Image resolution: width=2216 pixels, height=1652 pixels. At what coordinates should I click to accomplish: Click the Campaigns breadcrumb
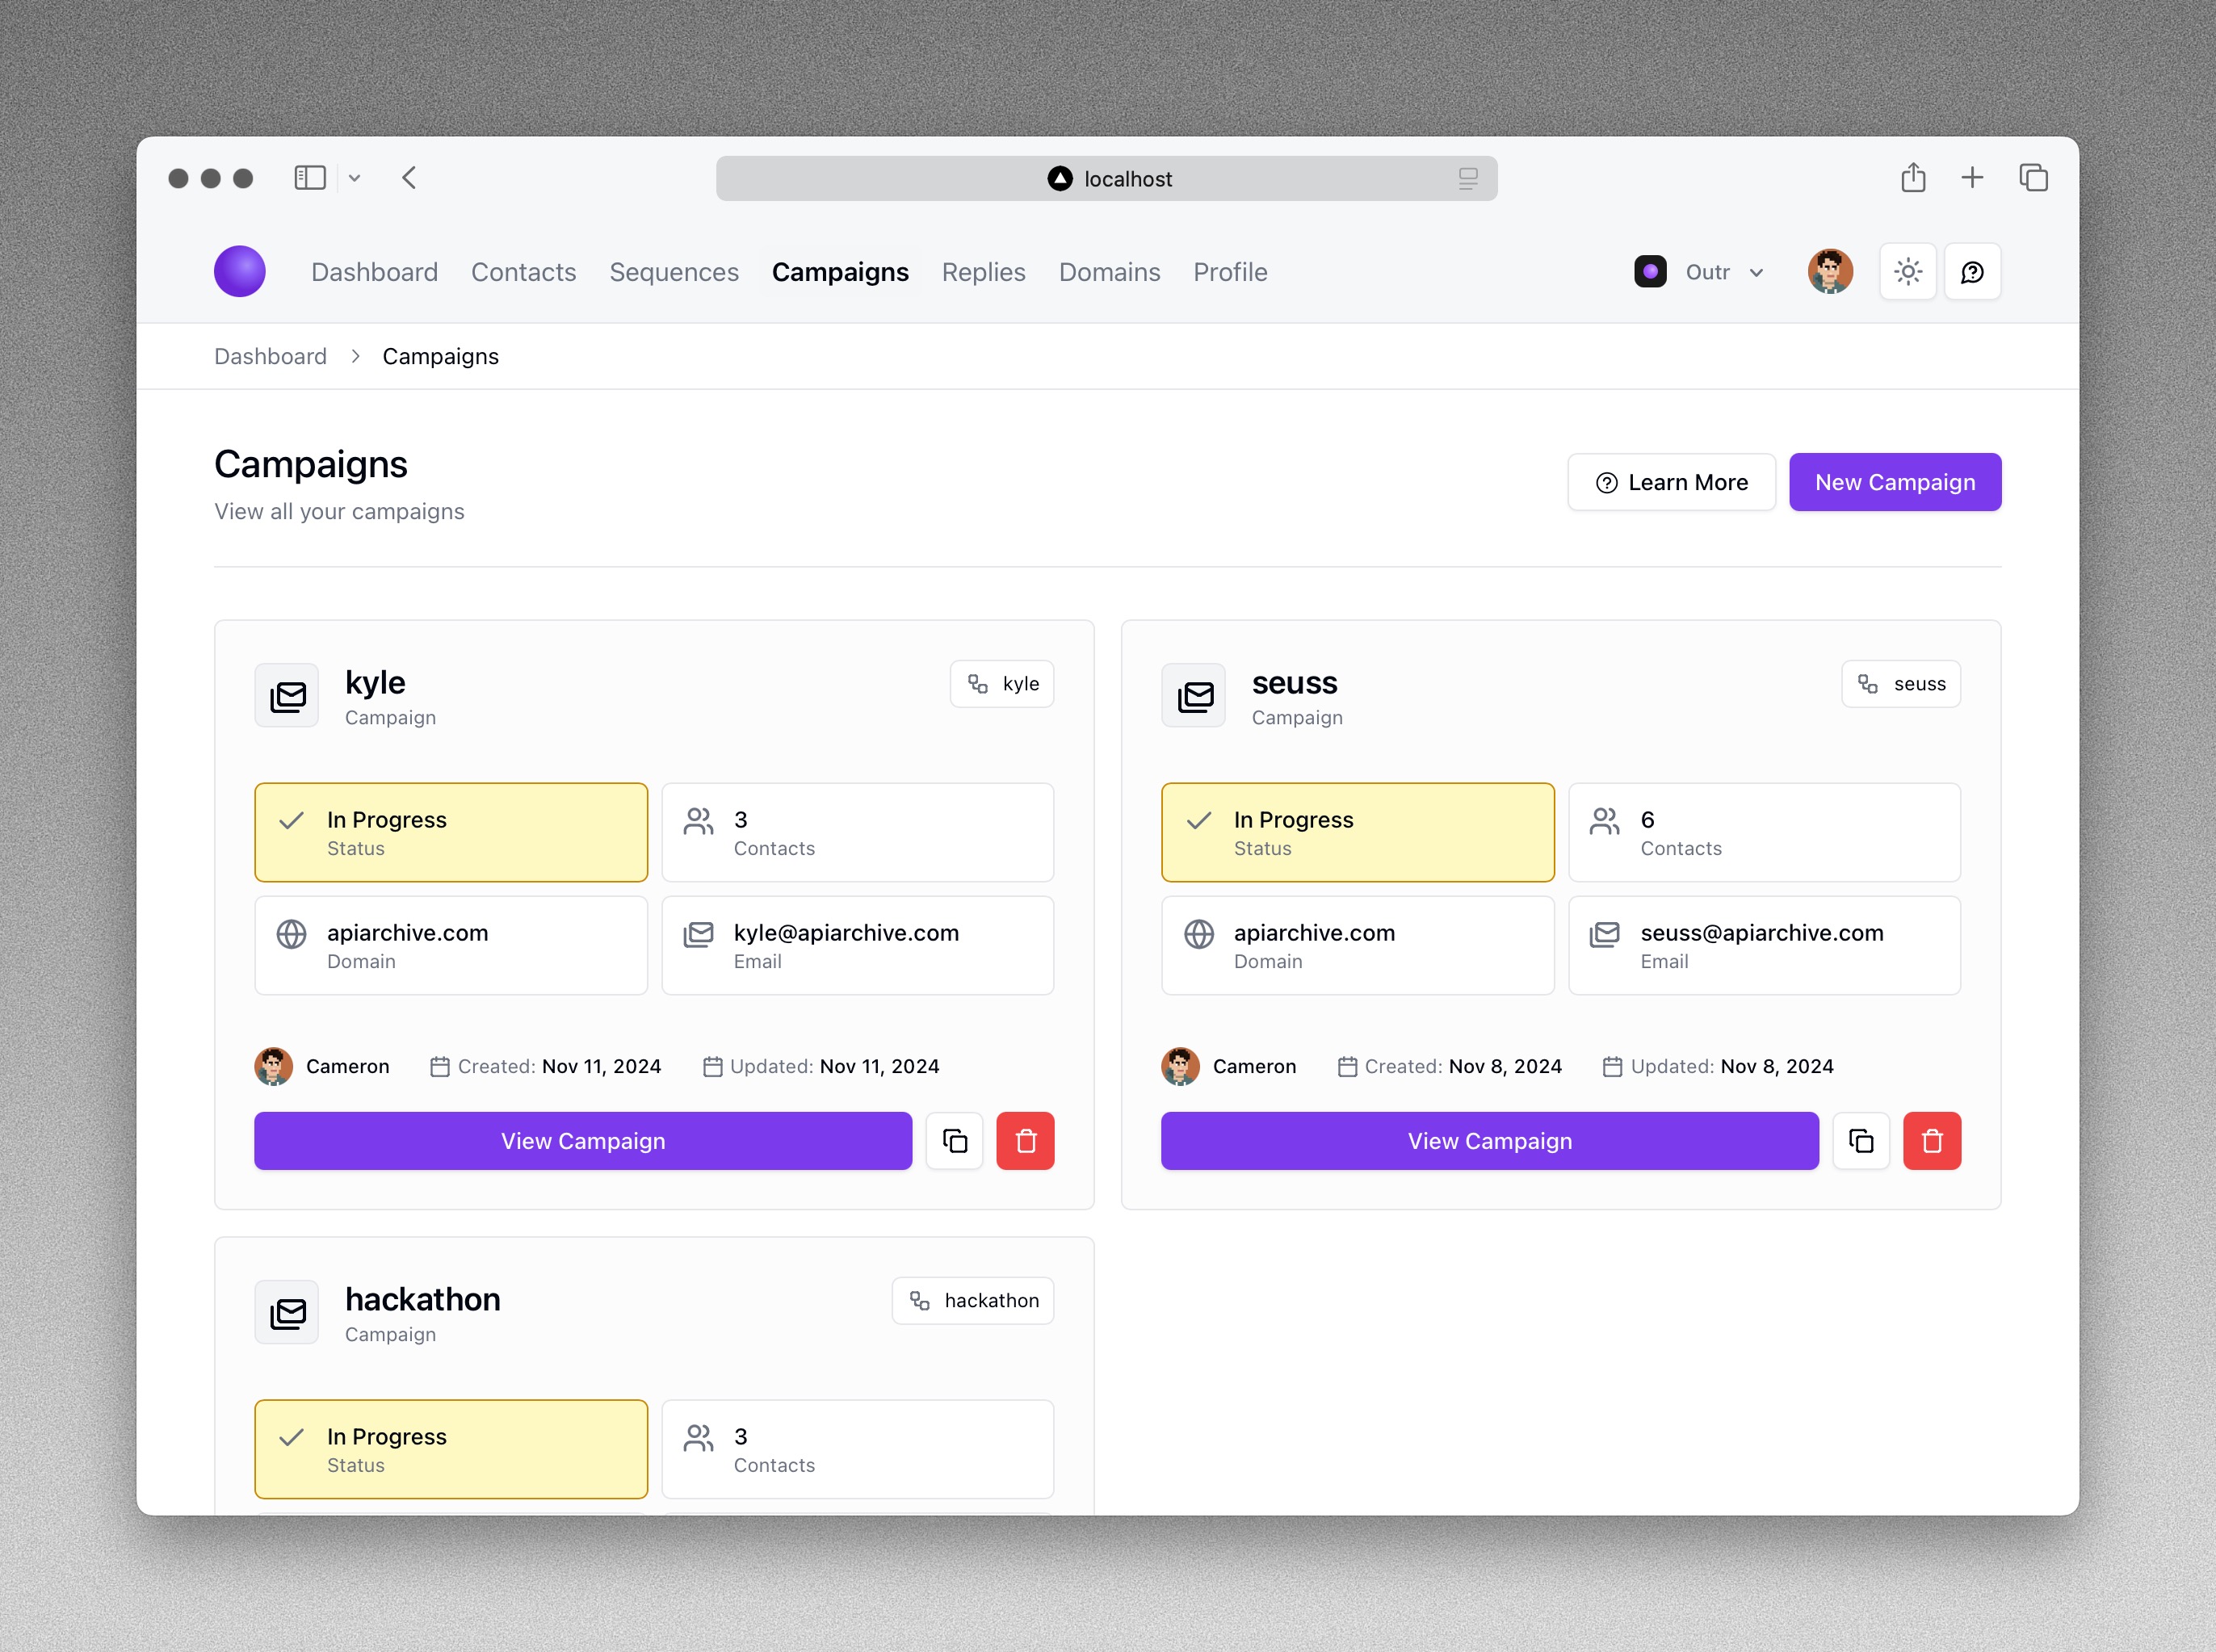[440, 356]
